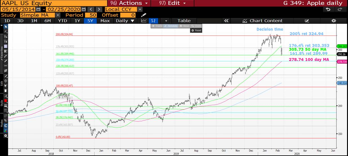
Task: Collapse the panel with the double chevron icon
Action: [x=226, y=21]
